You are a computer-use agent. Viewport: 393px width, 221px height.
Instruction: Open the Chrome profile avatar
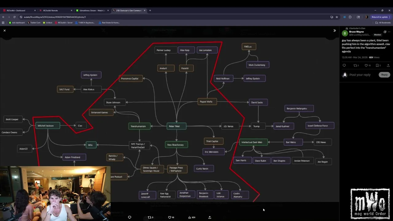tap(366, 17)
